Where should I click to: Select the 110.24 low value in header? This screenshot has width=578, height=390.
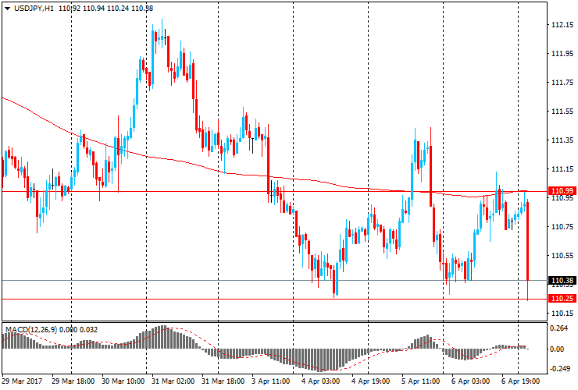point(118,8)
